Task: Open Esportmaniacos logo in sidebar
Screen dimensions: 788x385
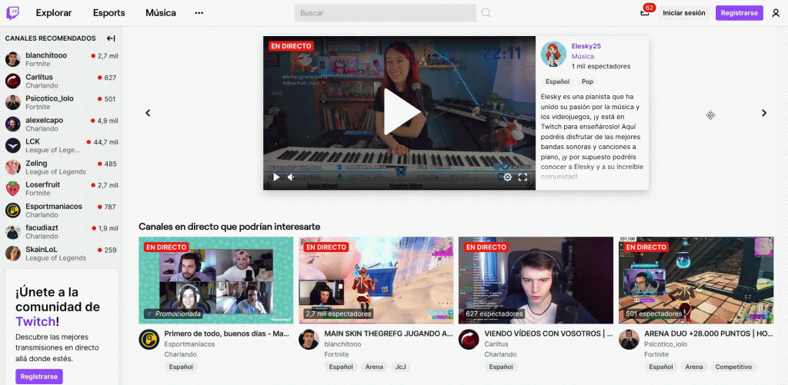Action: coord(12,211)
